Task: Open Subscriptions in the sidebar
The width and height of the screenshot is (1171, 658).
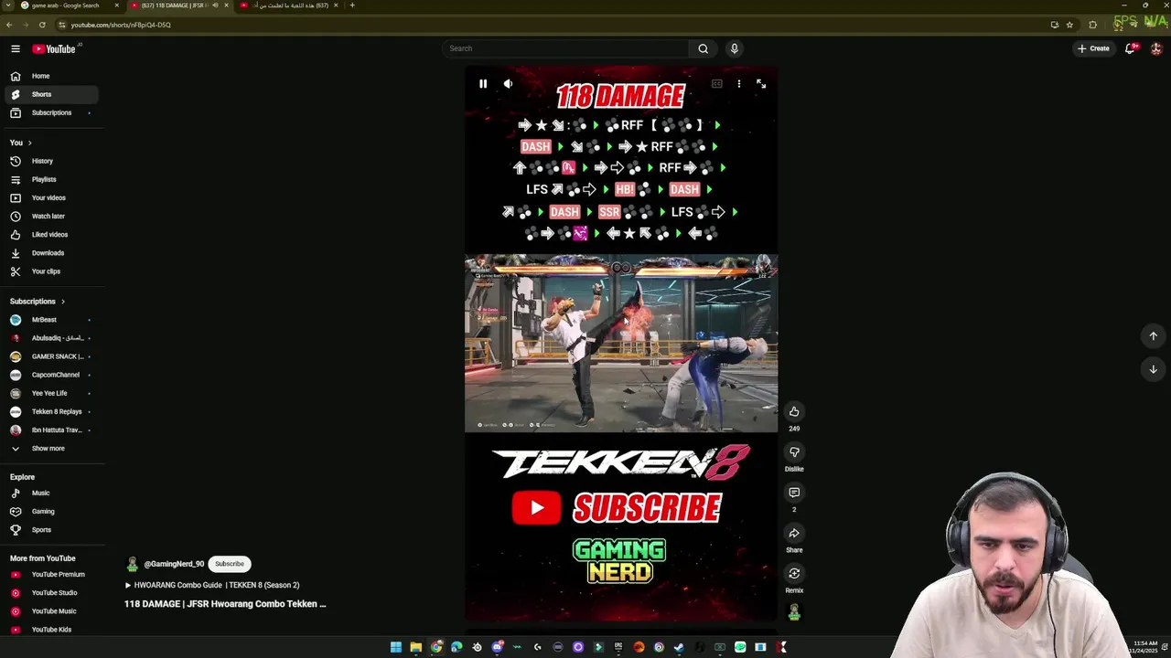Action: 50,112
